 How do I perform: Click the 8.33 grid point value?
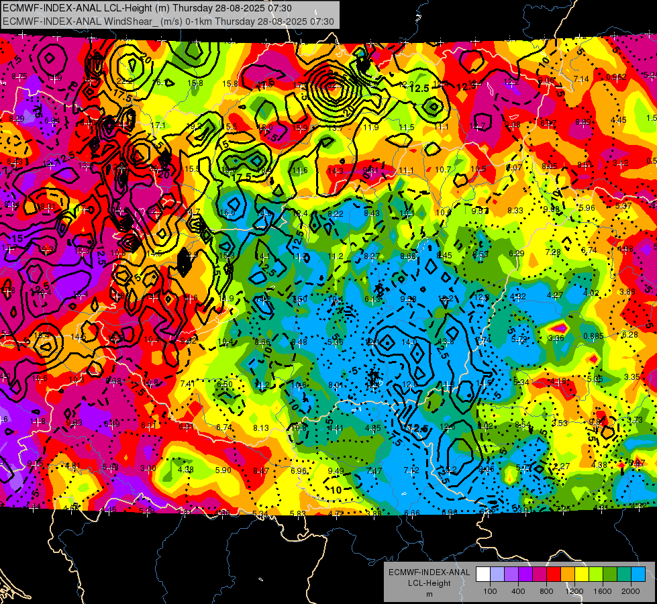pos(515,211)
